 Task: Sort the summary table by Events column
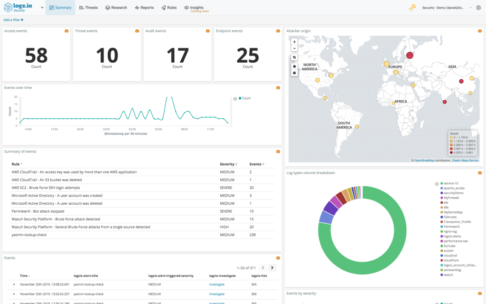pos(257,164)
